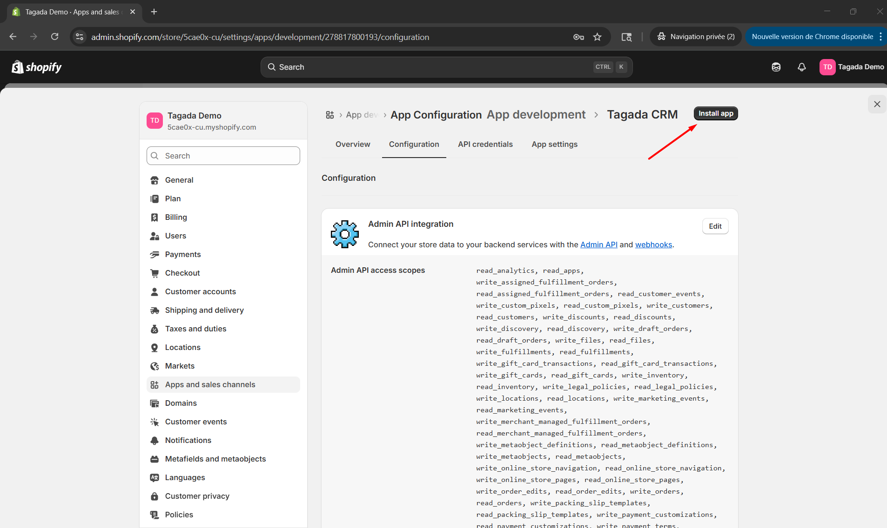Select the Customer events icon
887x528 pixels.
coord(155,422)
